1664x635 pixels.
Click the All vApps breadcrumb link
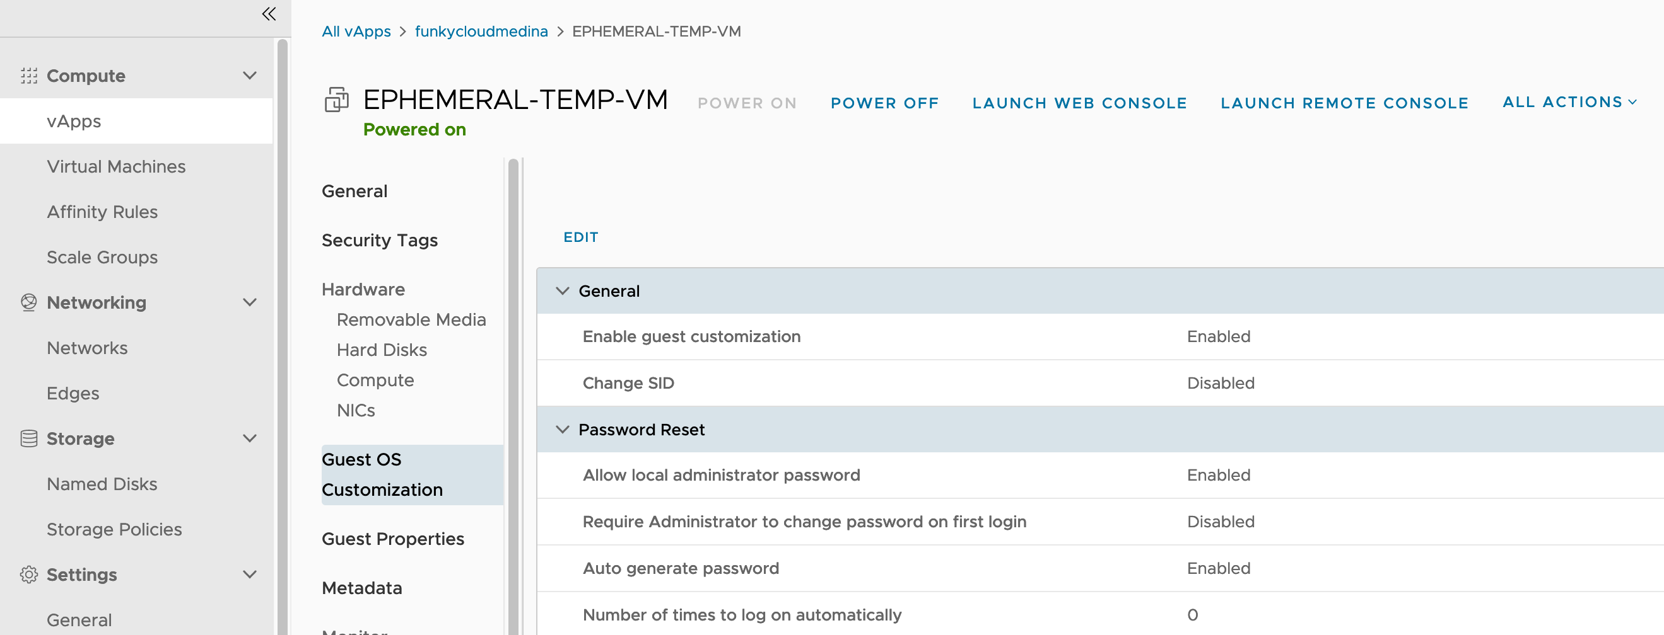click(x=356, y=31)
